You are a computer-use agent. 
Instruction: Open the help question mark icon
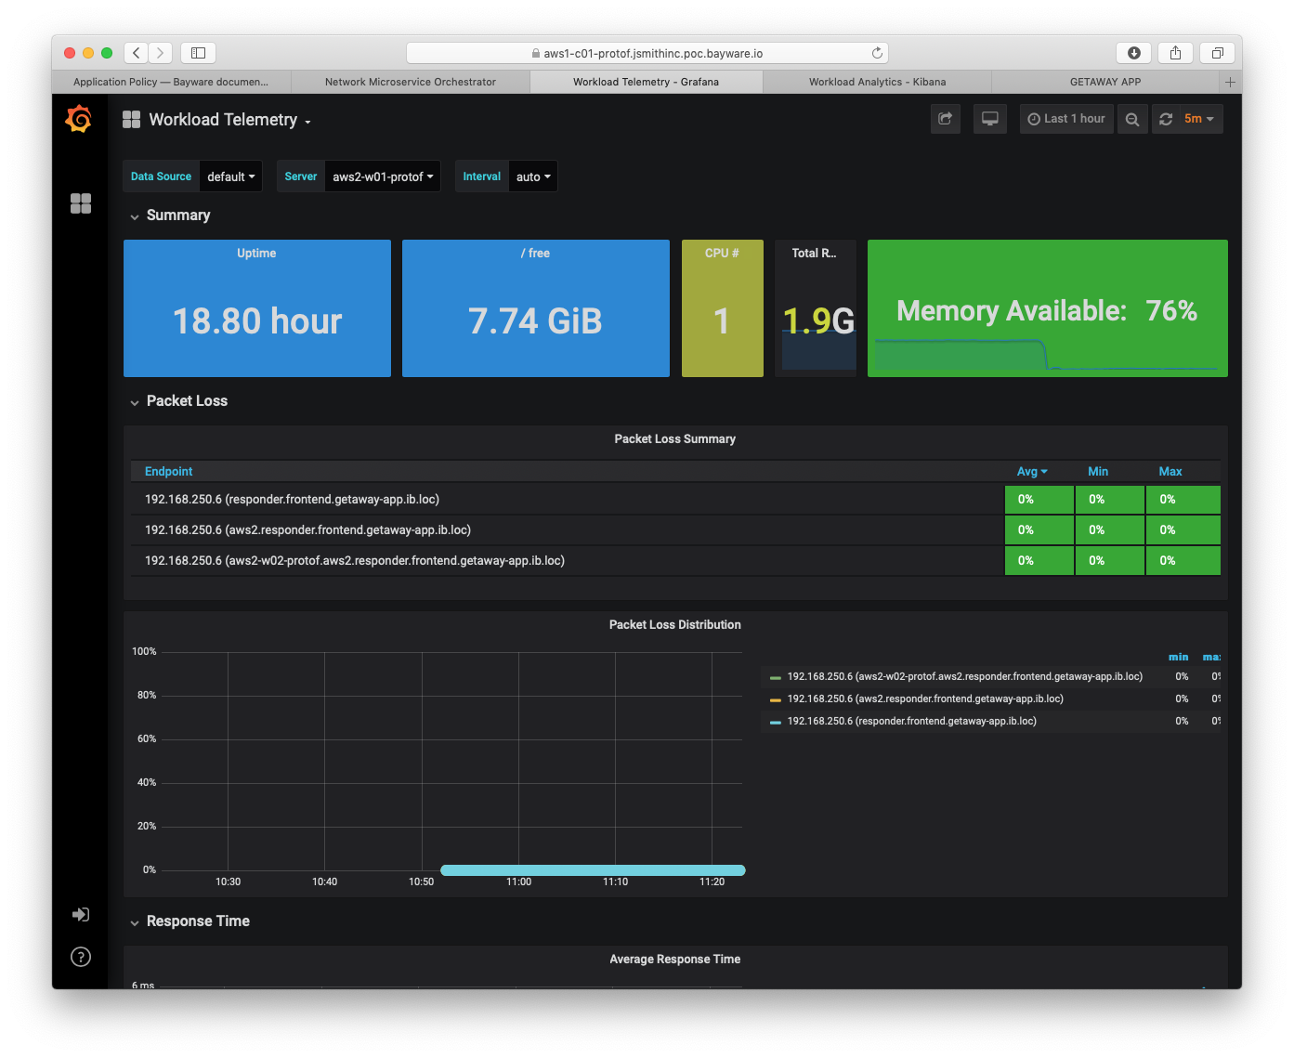81,957
